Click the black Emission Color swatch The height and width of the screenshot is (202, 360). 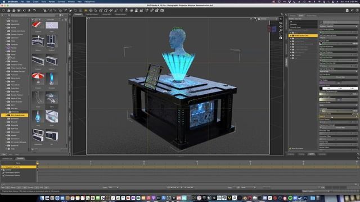321,89
